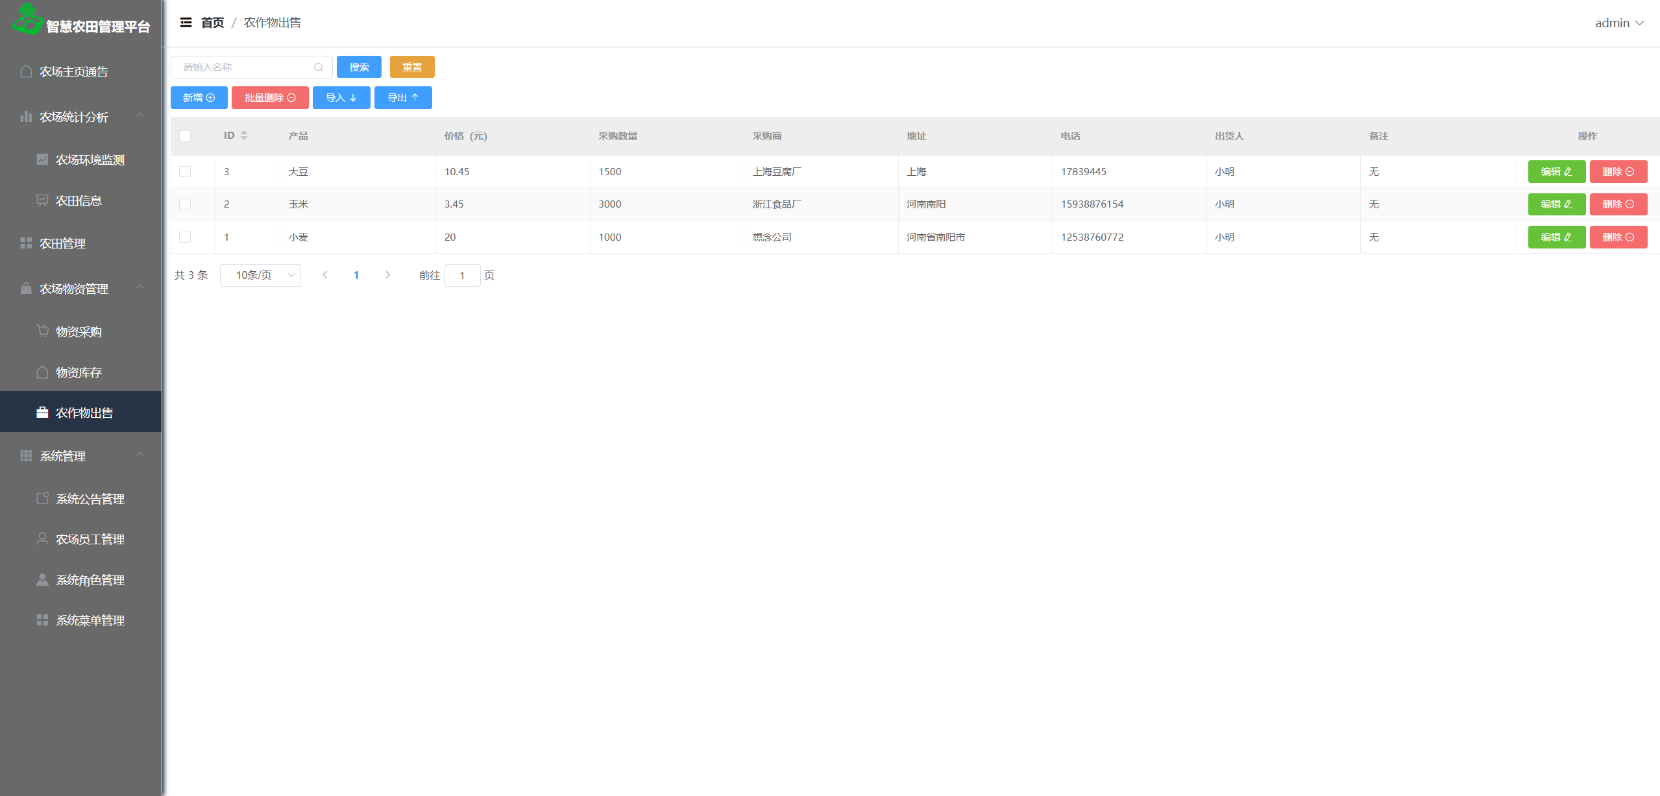Viewport: 1660px width, 796px height.
Task: Check the checkbox for the 大豆 row
Action: (185, 172)
